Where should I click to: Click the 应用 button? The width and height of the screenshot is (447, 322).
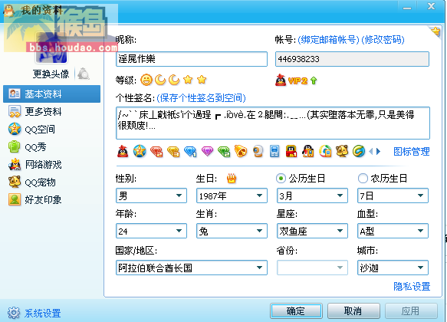pyautogui.click(x=411, y=311)
